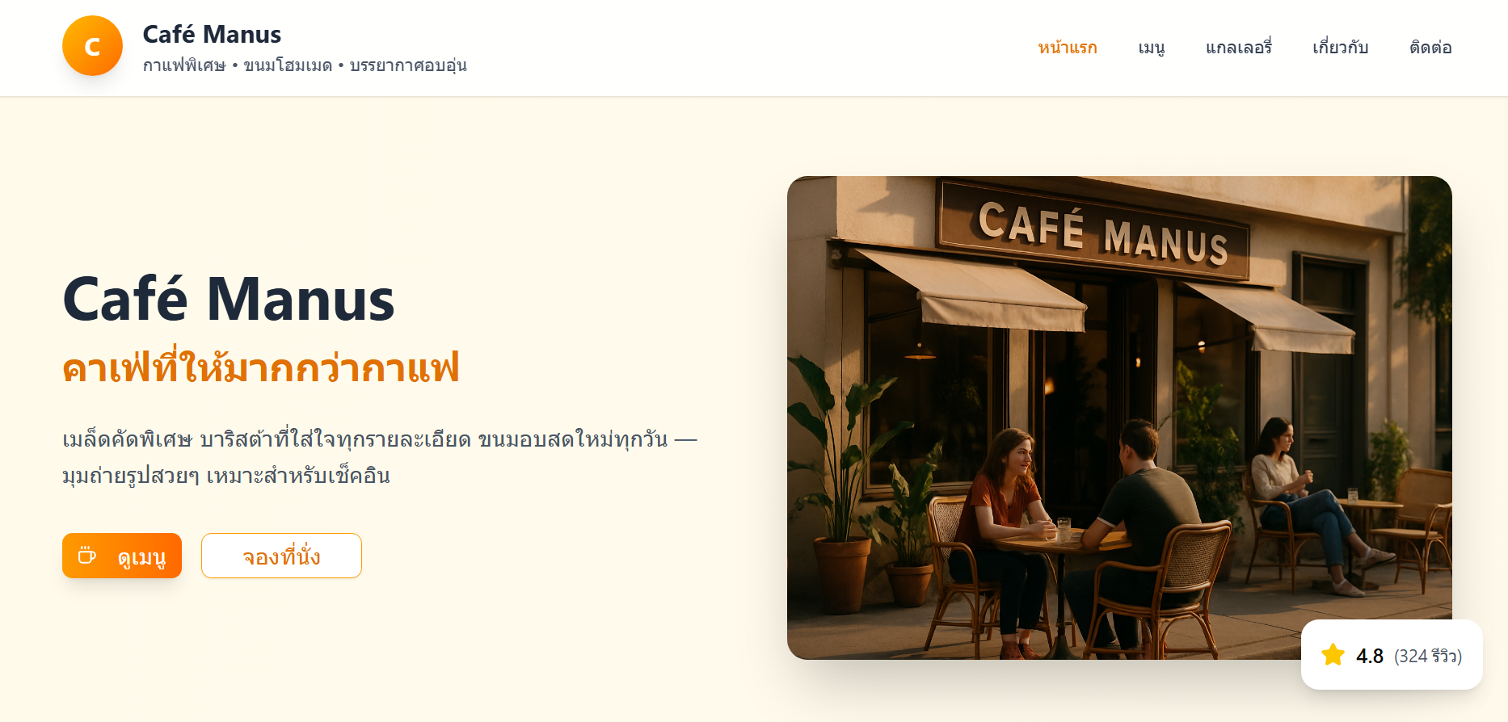Click the yellow star rating icon
This screenshot has width=1508, height=722.
click(1333, 655)
